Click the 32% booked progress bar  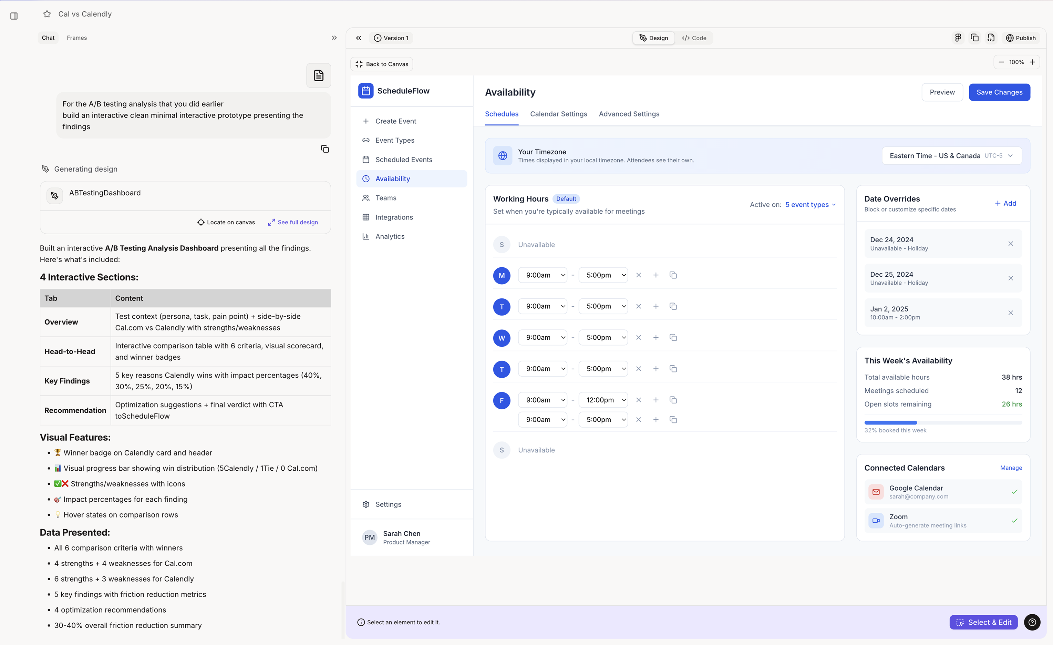coord(943,423)
